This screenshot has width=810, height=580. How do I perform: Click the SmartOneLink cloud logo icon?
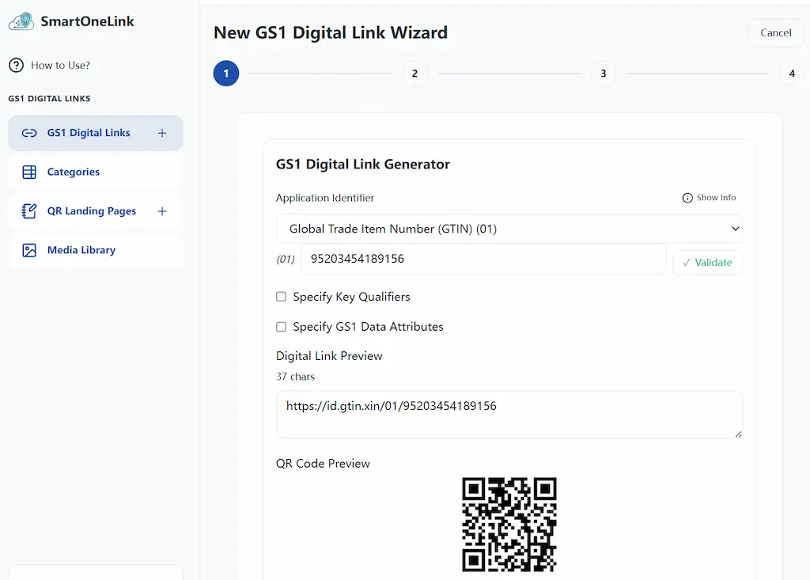[21, 21]
